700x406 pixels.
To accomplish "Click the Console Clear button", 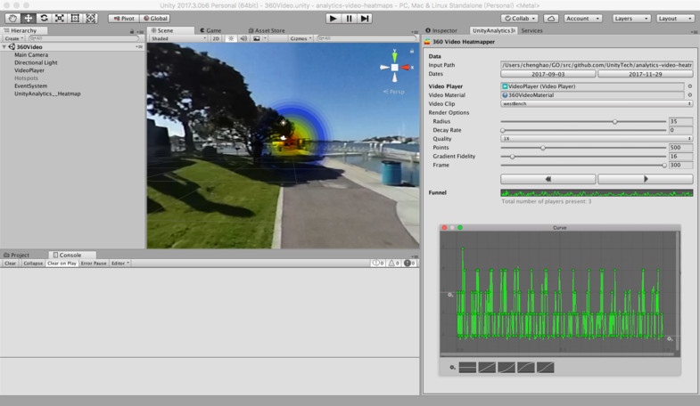I will pyautogui.click(x=11, y=264).
